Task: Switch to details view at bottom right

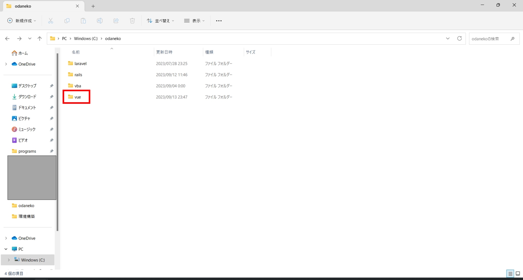Action: click(510, 273)
